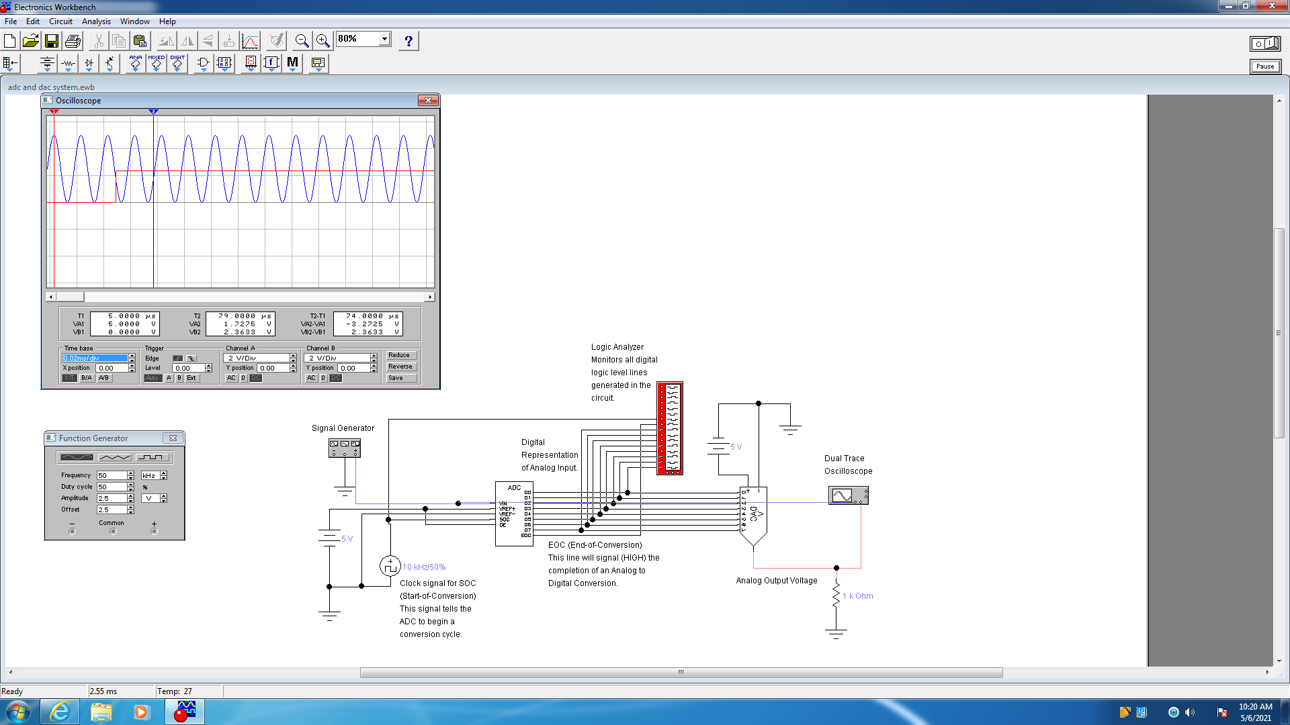Open the Analysis menu
The height and width of the screenshot is (725, 1290).
coord(96,21)
